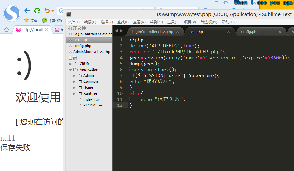Screen dimensions: 294x171
Task: Click the orange undo-restore arrow icon
Action: 47,11
